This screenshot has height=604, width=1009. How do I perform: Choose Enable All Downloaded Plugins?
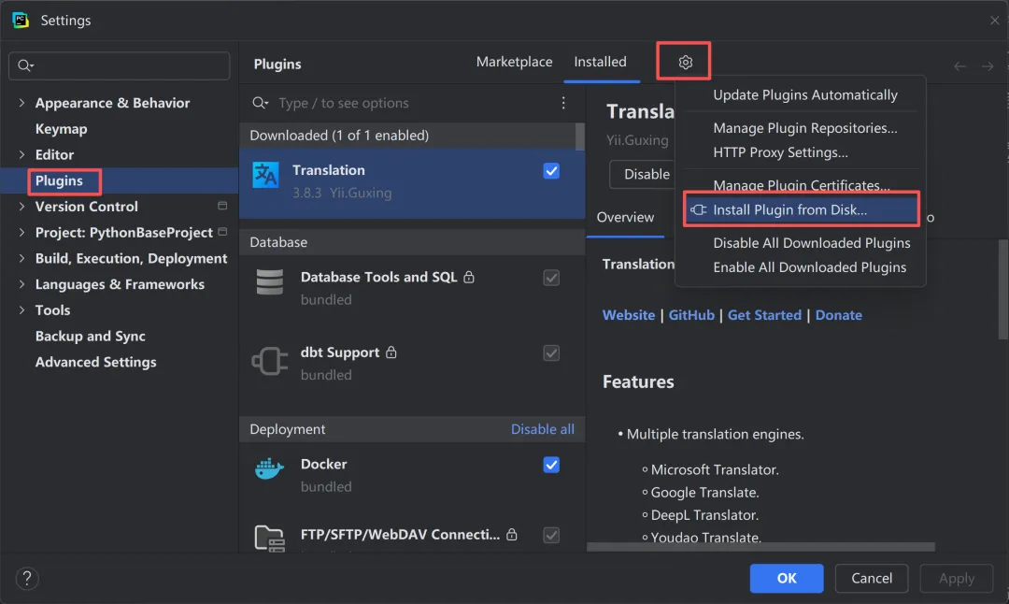[x=801, y=267]
